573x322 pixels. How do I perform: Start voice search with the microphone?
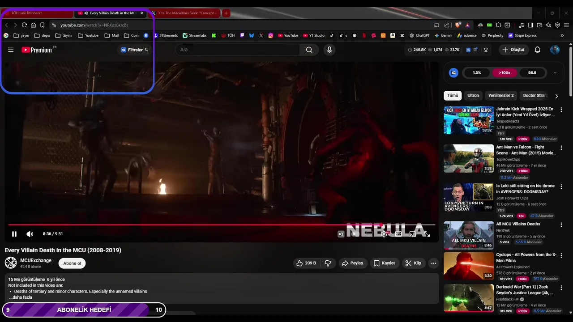click(329, 50)
